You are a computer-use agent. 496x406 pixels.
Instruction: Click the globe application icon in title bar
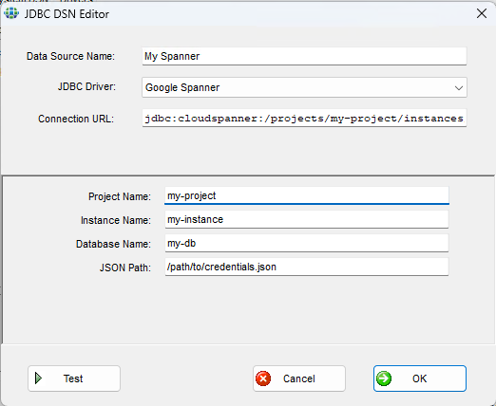(x=11, y=13)
